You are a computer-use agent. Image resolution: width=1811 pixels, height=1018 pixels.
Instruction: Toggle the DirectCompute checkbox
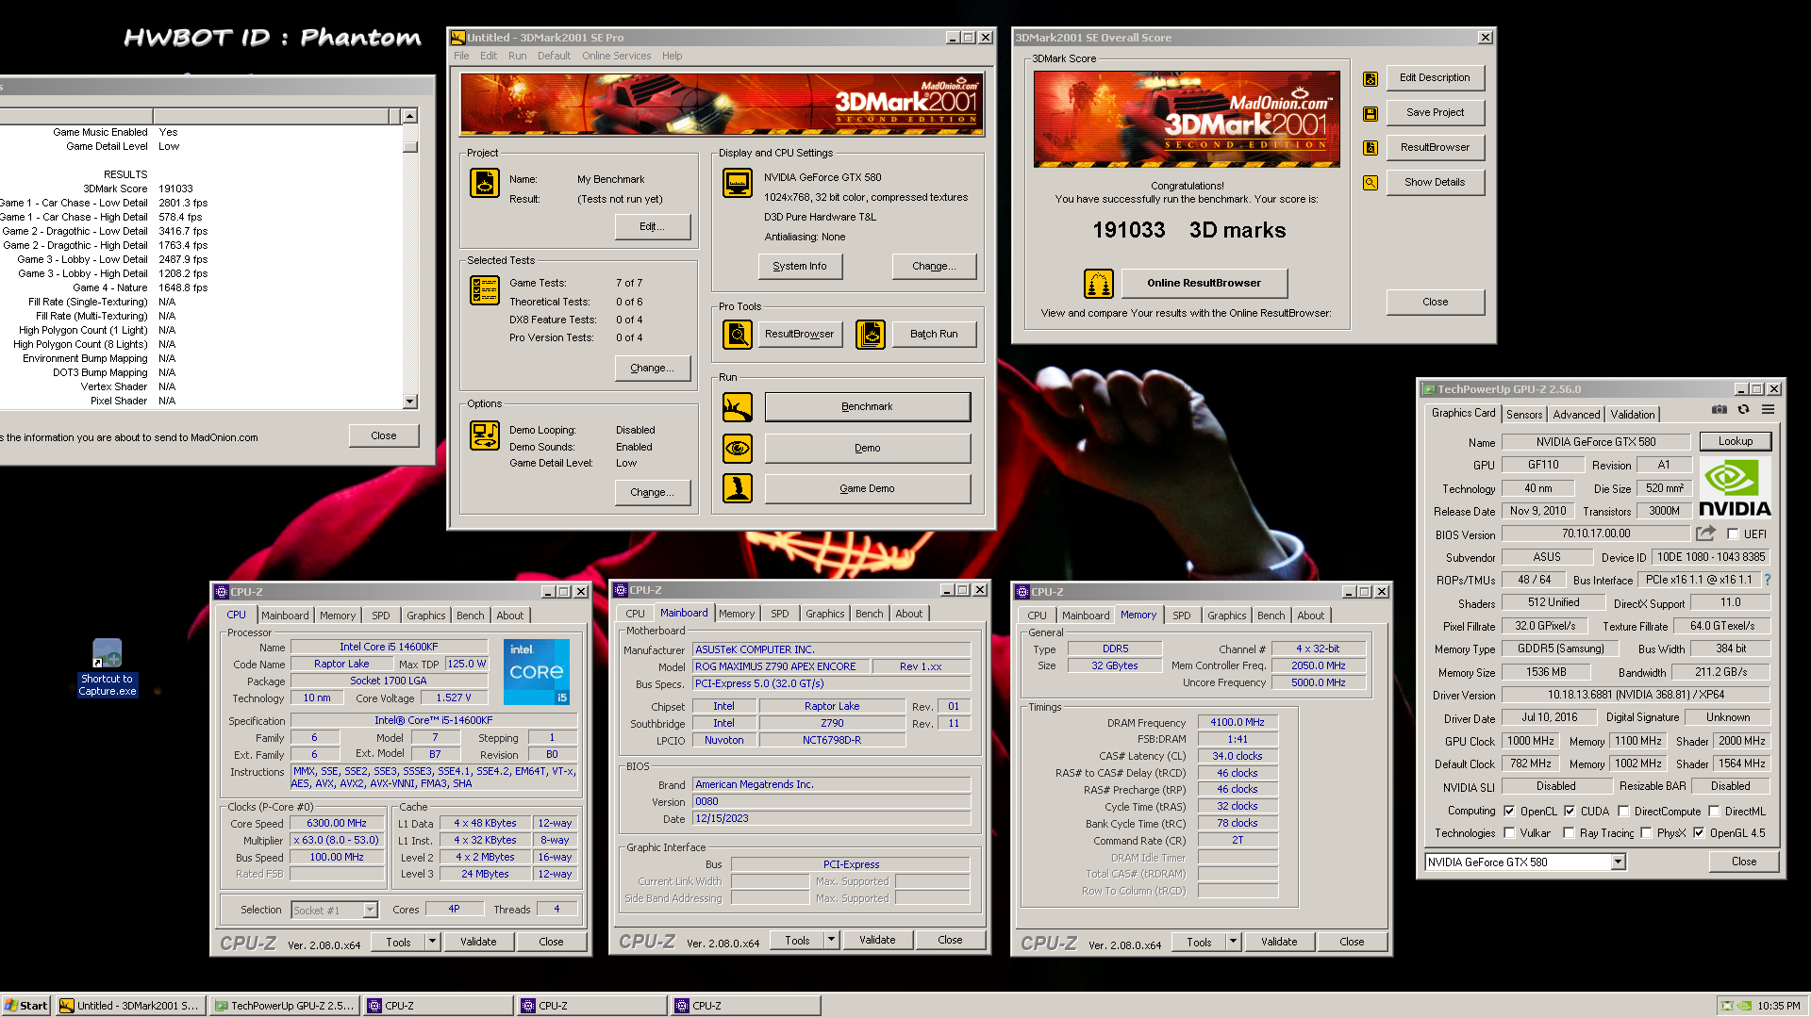click(1623, 811)
